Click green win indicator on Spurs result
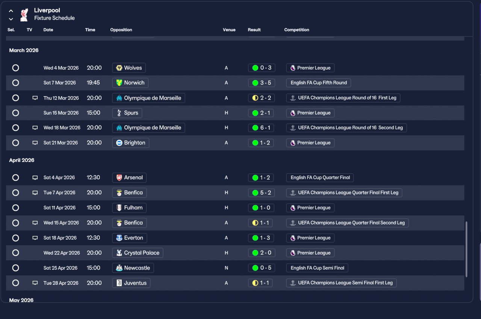The height and width of the screenshot is (319, 481). click(255, 113)
